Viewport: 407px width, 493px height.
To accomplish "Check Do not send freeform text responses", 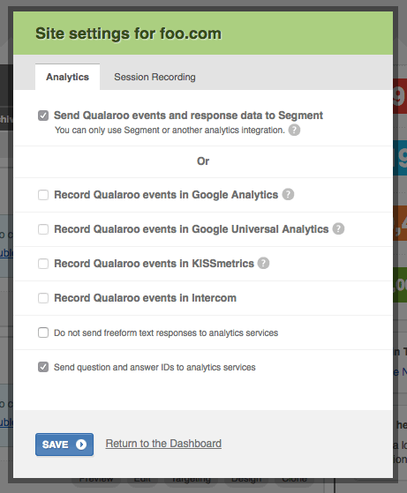I will (43, 332).
